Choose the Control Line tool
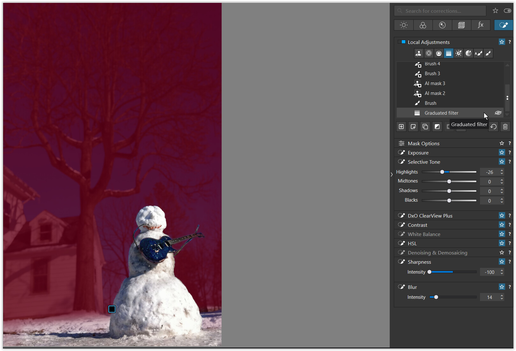The height and width of the screenshot is (351, 516). [x=439, y=54]
